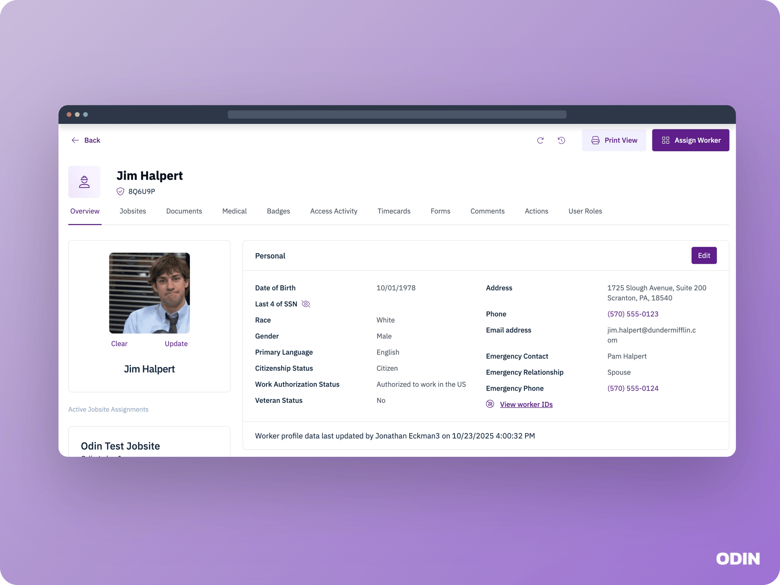
Task: Click the verified shield icon beside 8Q6U9P
Action: tap(120, 191)
